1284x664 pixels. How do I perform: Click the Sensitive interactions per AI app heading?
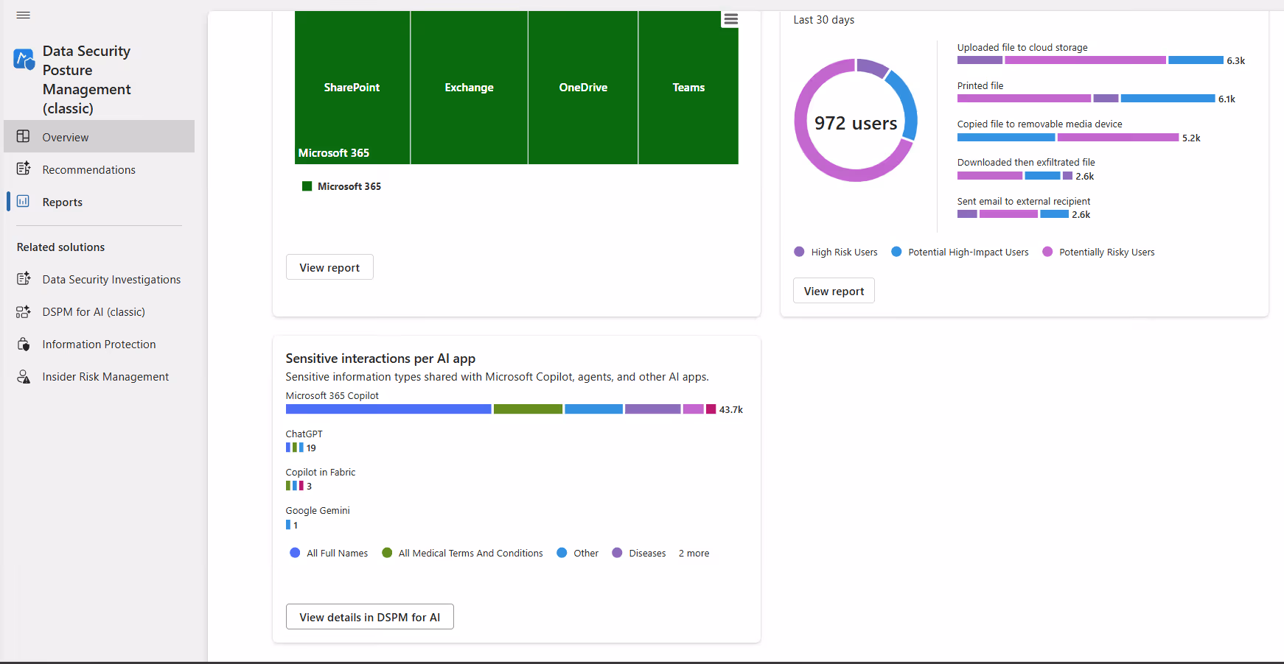tap(380, 359)
